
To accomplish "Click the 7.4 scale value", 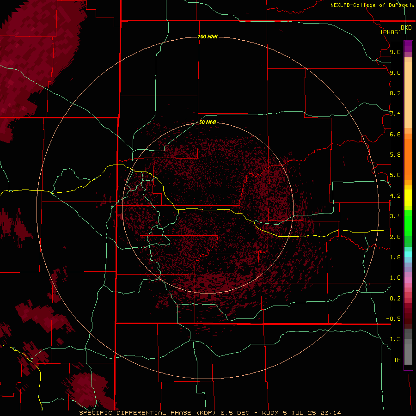I will tap(395, 114).
